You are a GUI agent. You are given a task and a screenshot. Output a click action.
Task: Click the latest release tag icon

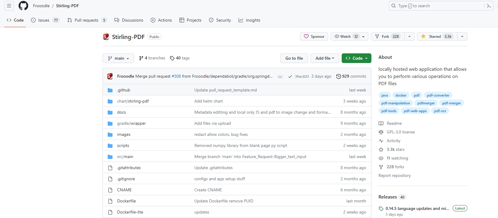381,209
